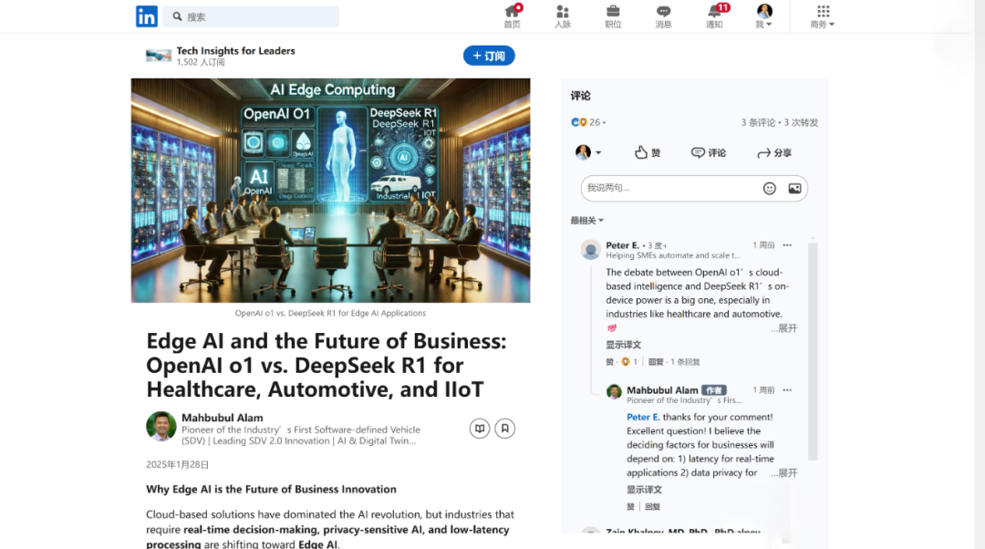
Task: Open the AI Edge Computing article cover image
Action: 330,191
